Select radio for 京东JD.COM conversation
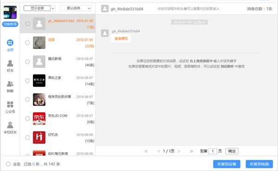 coord(27,119)
